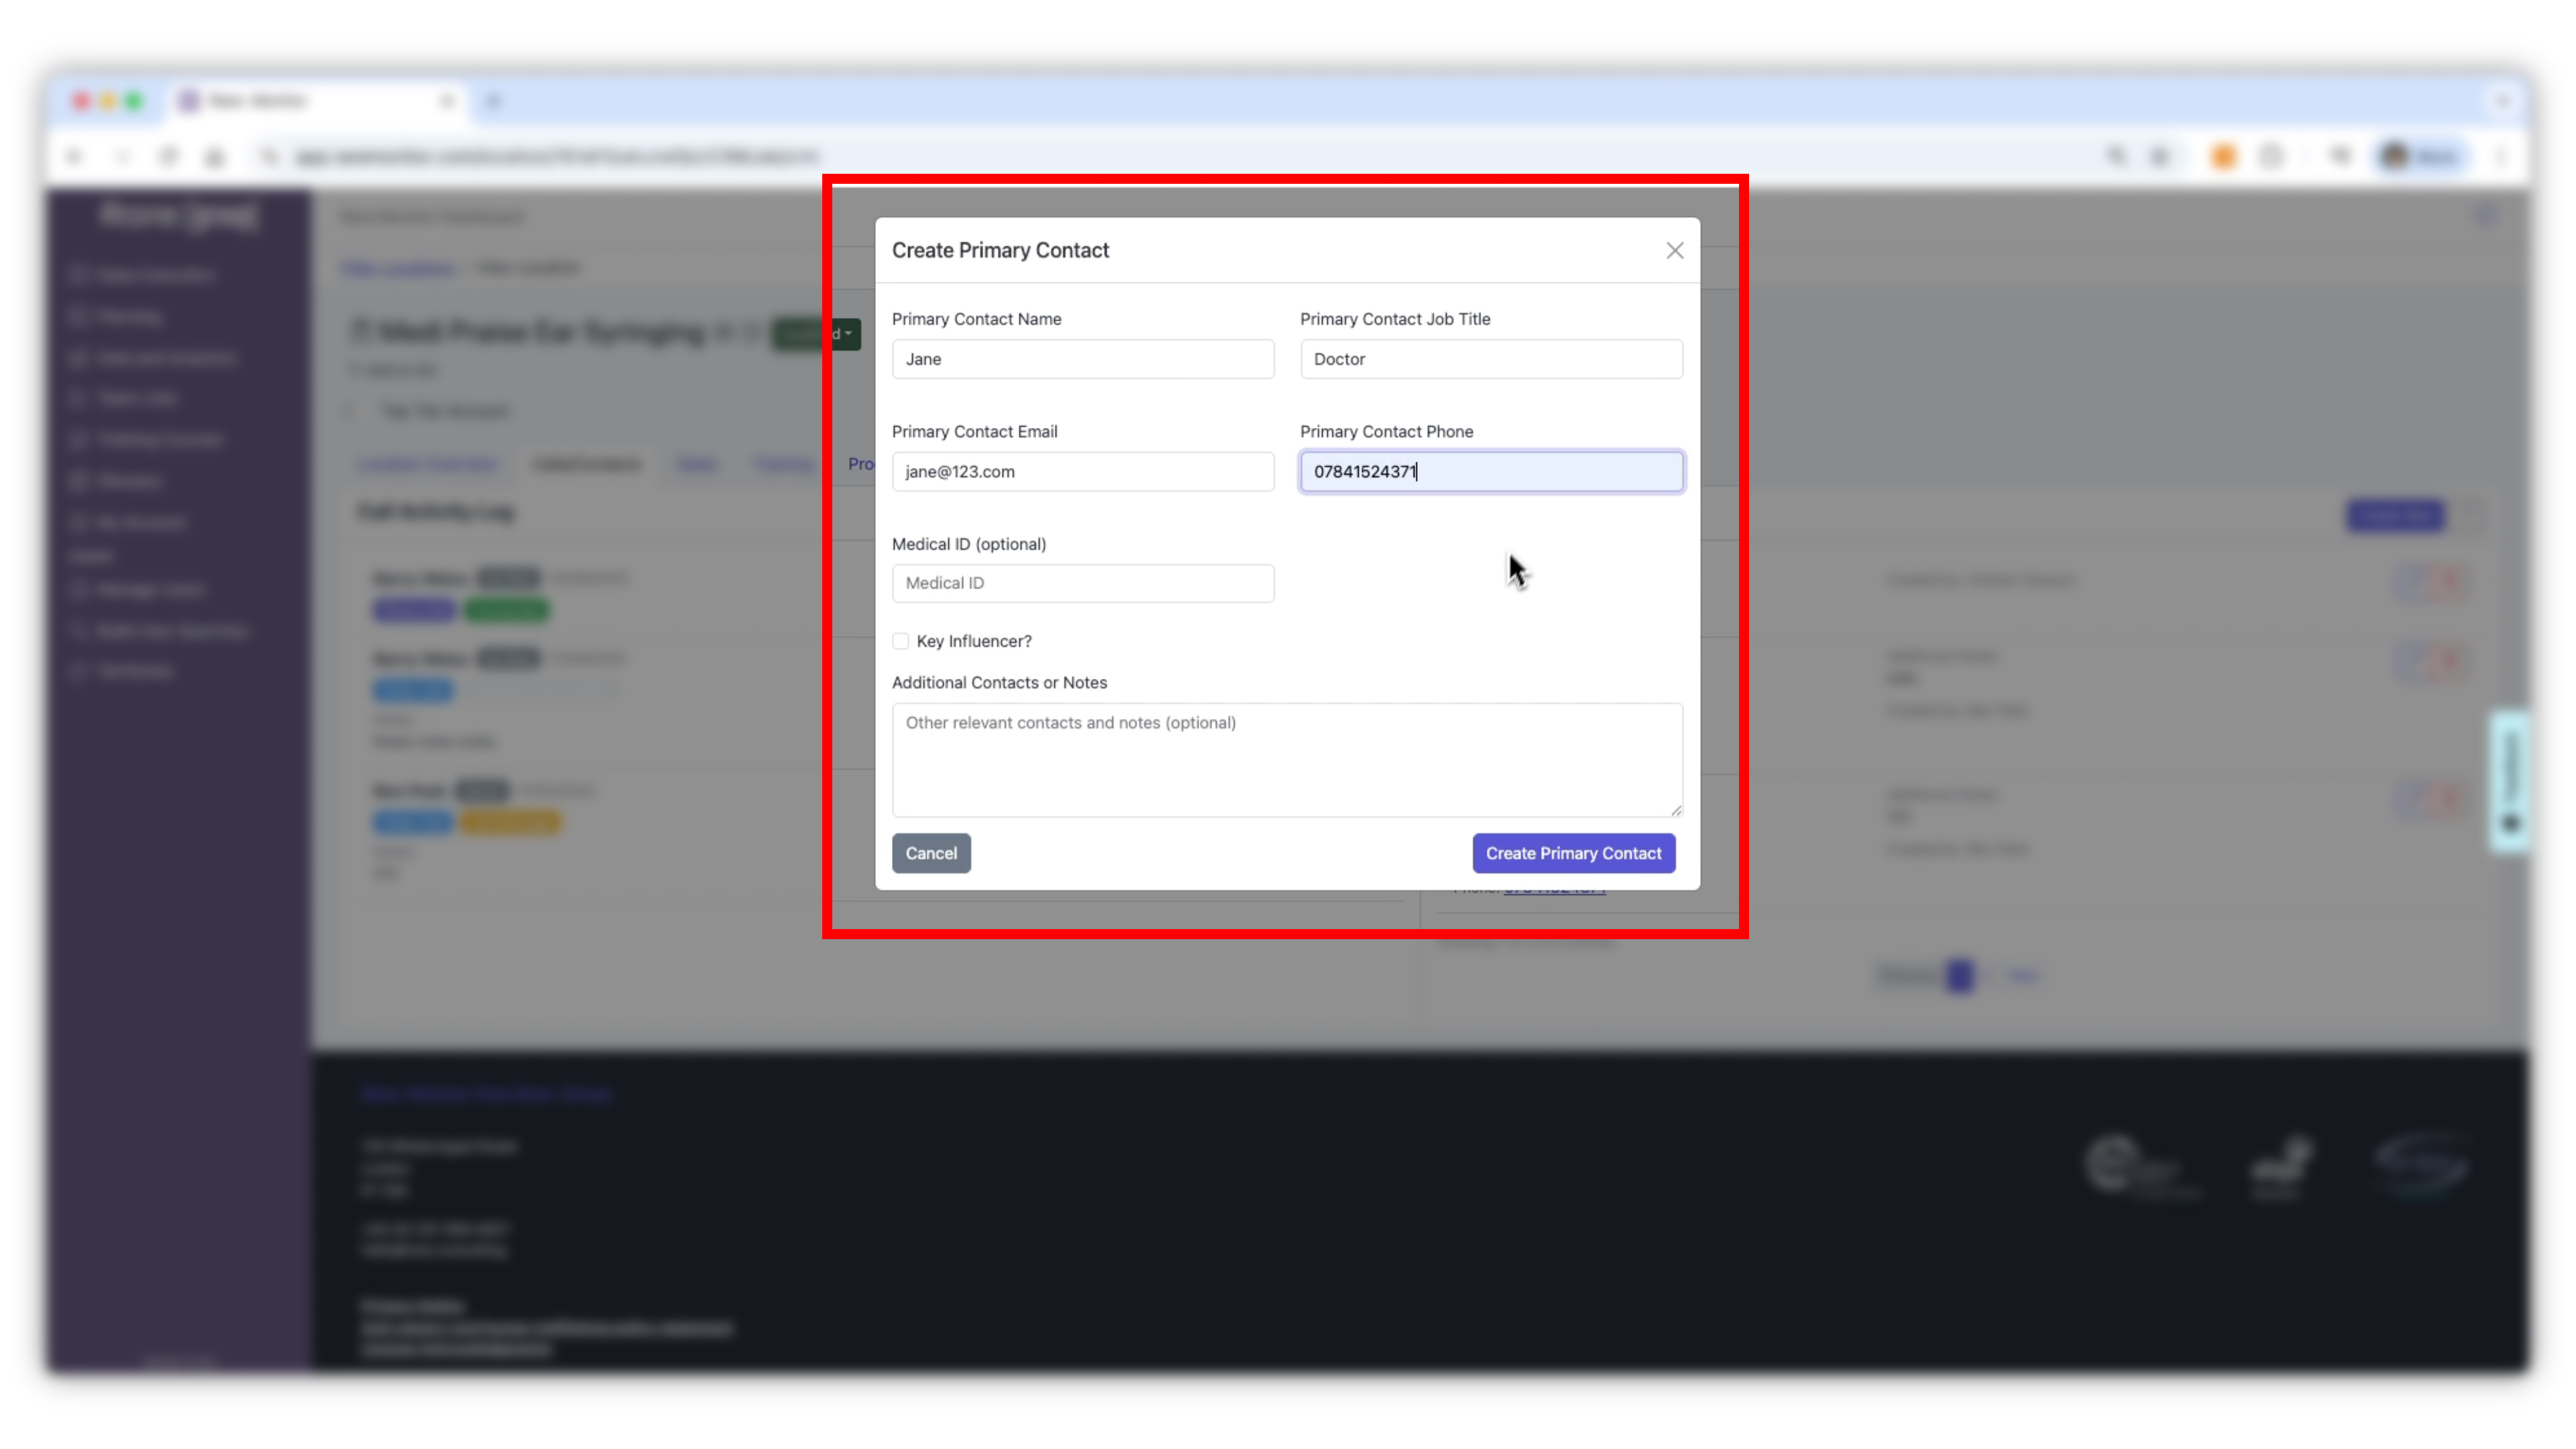Open the status dropdown beside location title
The height and width of the screenshot is (1449, 2576).
click(817, 333)
